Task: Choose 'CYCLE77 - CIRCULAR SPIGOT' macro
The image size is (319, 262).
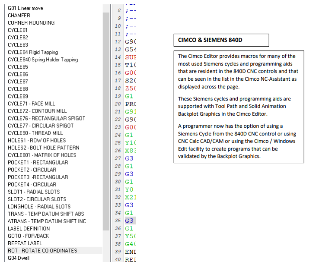Action: tap(41, 126)
